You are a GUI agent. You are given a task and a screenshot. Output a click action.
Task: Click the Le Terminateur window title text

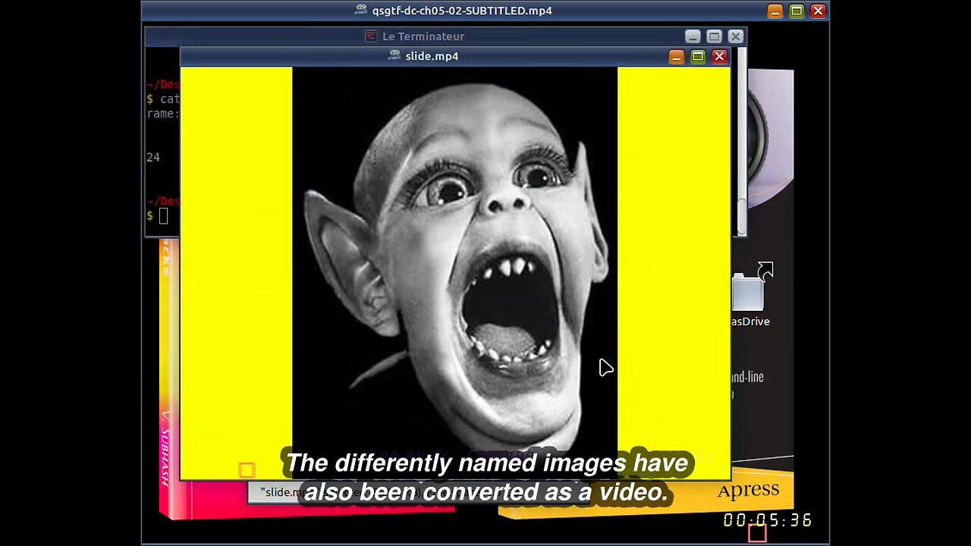[x=423, y=36]
